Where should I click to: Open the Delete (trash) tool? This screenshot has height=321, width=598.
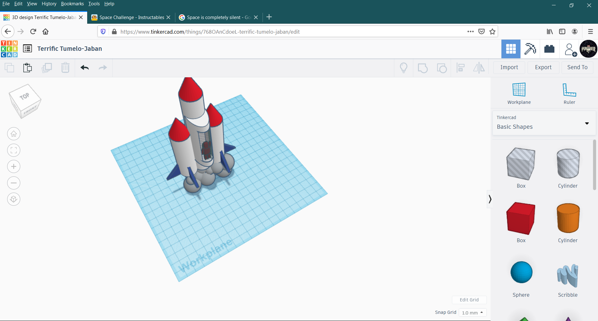[x=65, y=68]
